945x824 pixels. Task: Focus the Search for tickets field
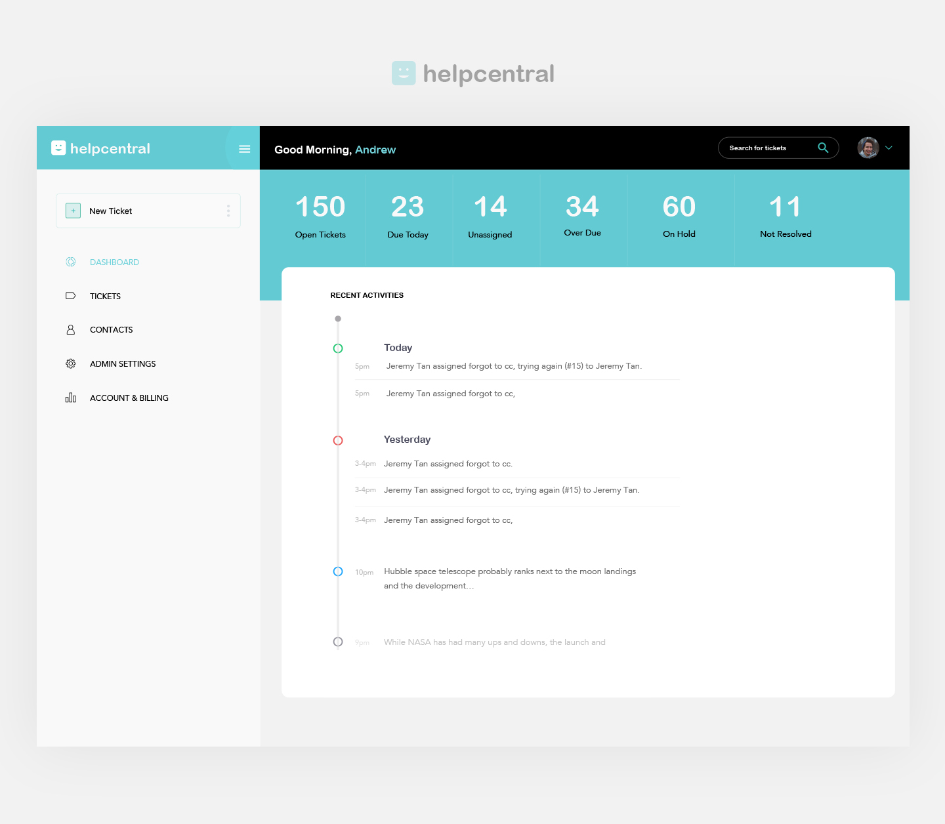pyautogui.click(x=778, y=148)
